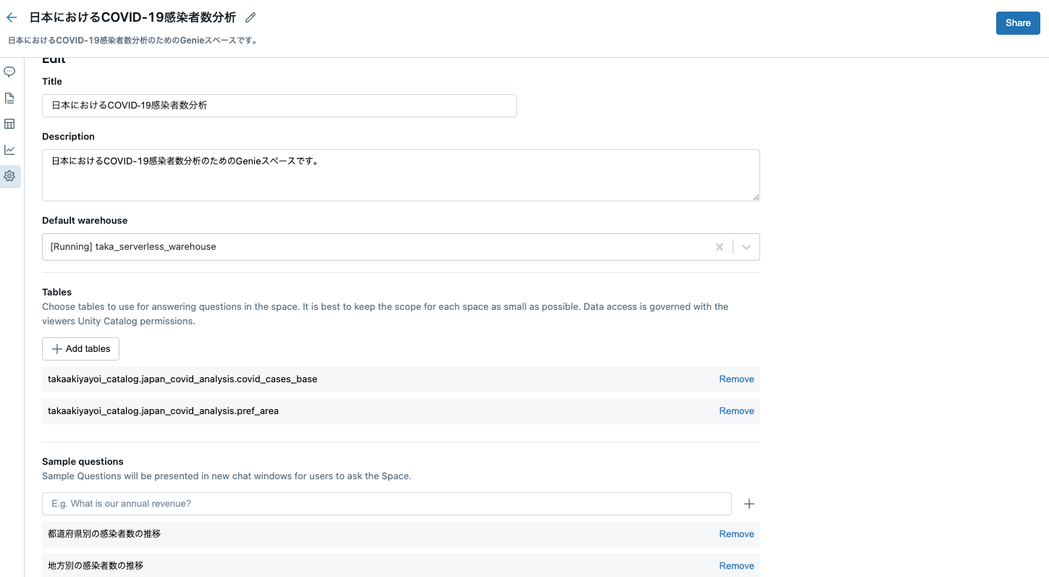Select the monitoring chart icon in sidebar
This screenshot has width=1049, height=577.
9,149
